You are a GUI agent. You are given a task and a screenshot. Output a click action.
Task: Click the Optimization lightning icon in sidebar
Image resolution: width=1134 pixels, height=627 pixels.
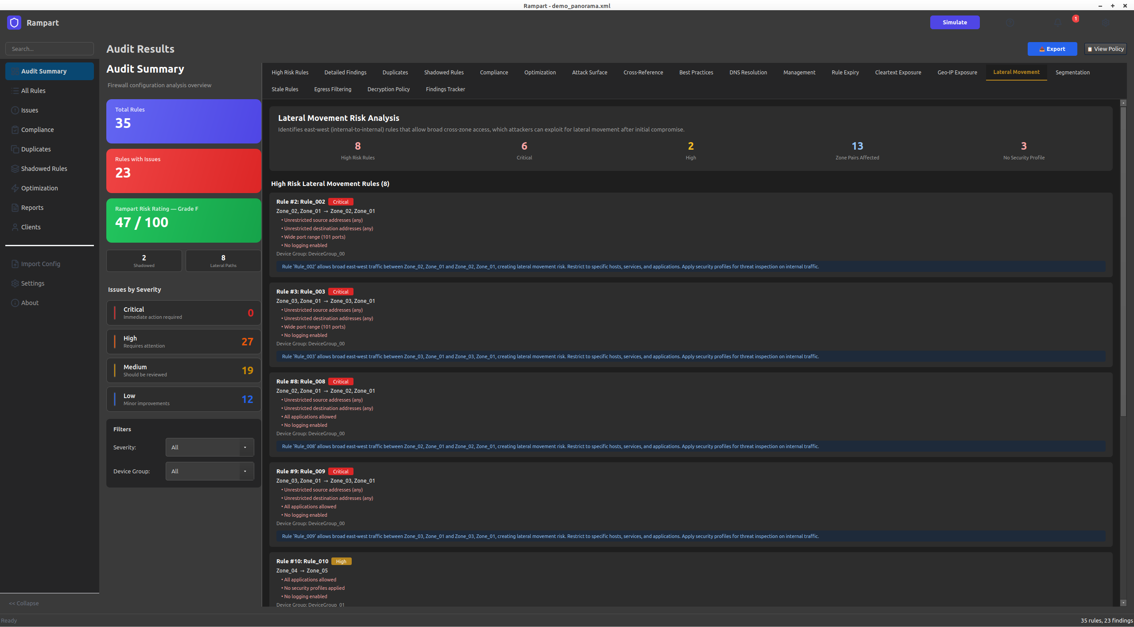pyautogui.click(x=15, y=188)
